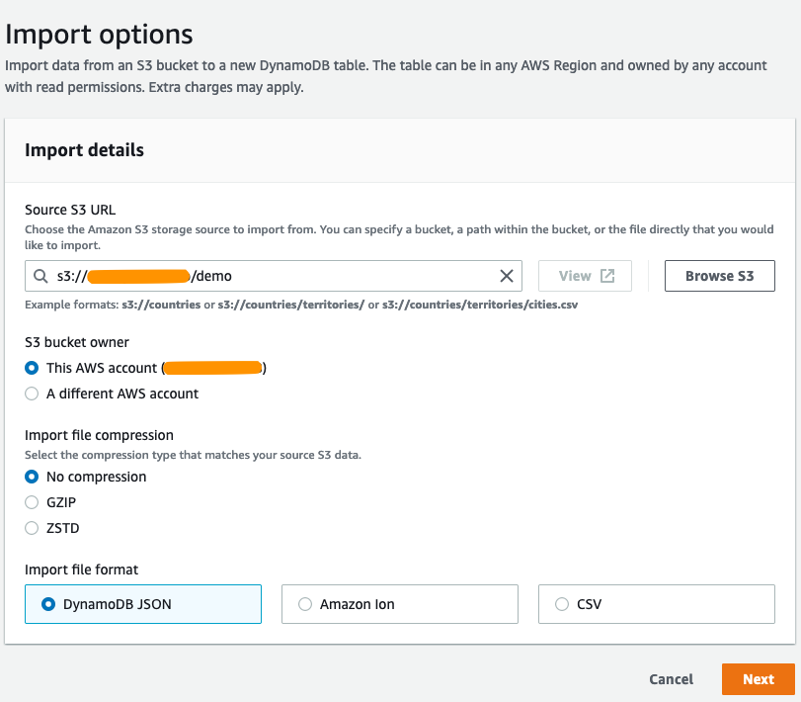Choose Amazon Ion file format
Screen dimensions: 801x702
304,604
